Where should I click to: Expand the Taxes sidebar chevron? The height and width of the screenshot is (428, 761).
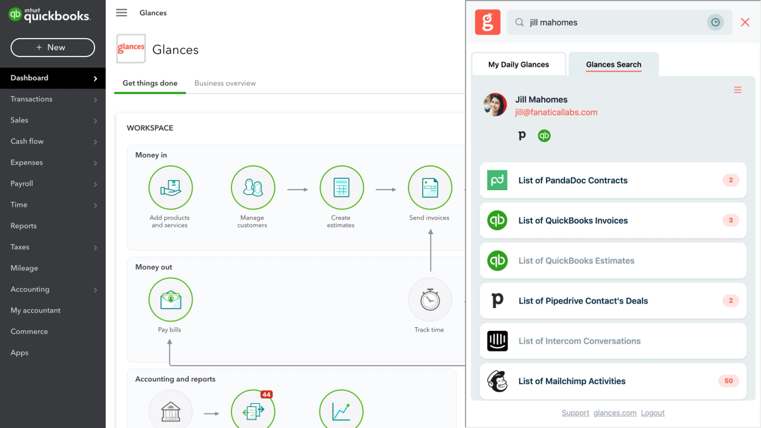tap(96, 247)
